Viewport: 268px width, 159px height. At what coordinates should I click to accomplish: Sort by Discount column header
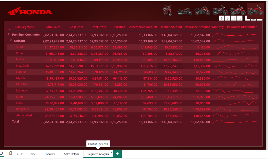[x=119, y=27]
